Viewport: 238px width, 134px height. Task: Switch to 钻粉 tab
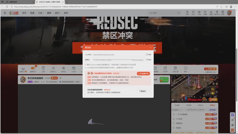coord(212,105)
